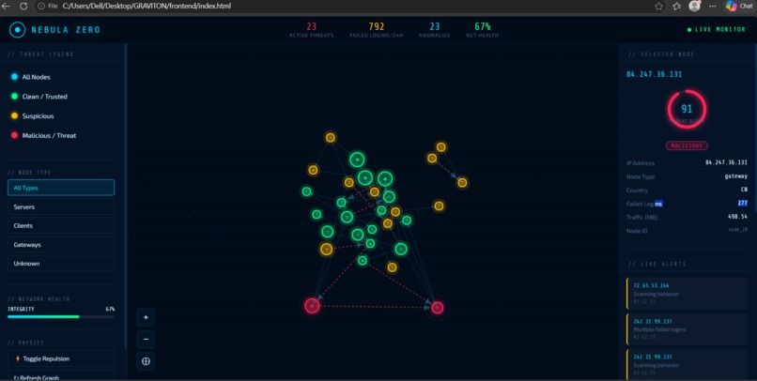The width and height of the screenshot is (757, 381).
Task: Click the yellow Suspicious legend dot
Action: pos(14,115)
